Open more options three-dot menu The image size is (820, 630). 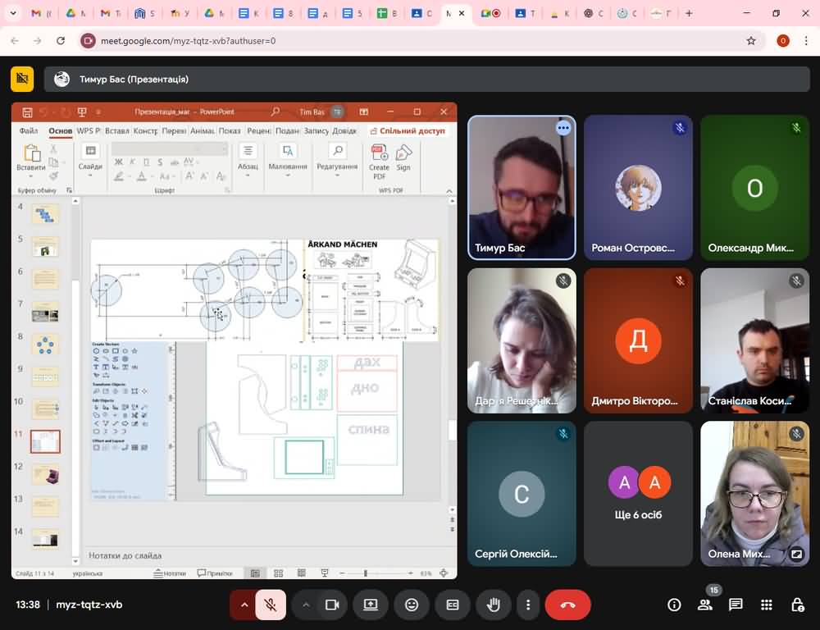(x=528, y=605)
